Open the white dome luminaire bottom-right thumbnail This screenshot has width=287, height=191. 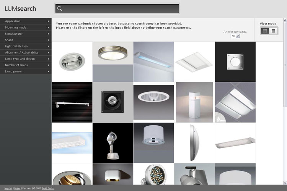[235, 174]
